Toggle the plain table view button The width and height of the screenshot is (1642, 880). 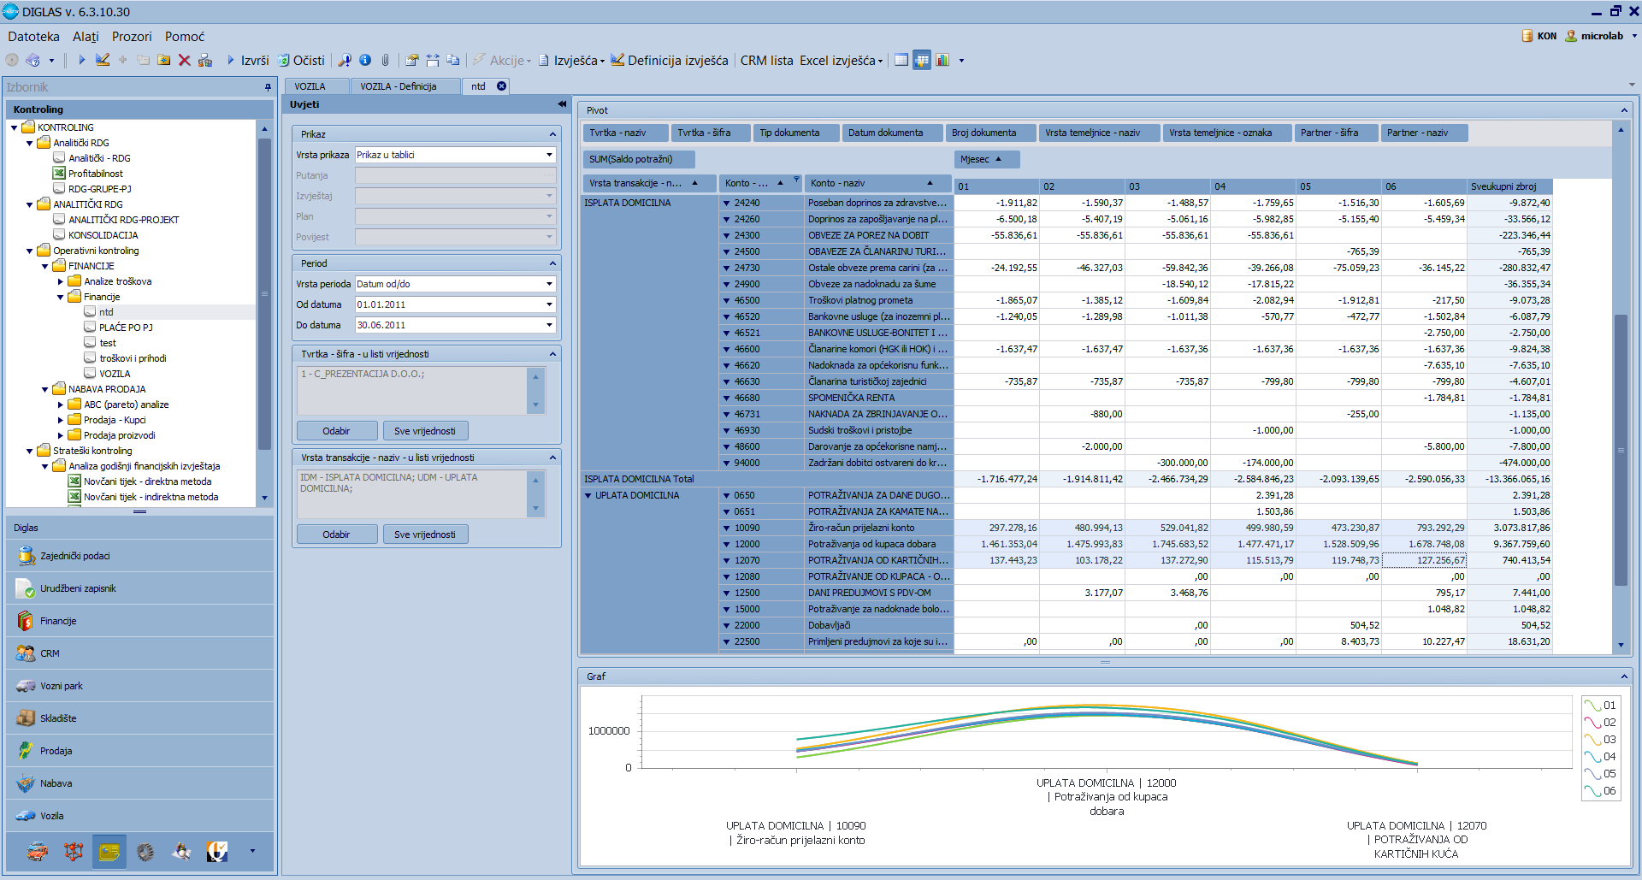(901, 61)
